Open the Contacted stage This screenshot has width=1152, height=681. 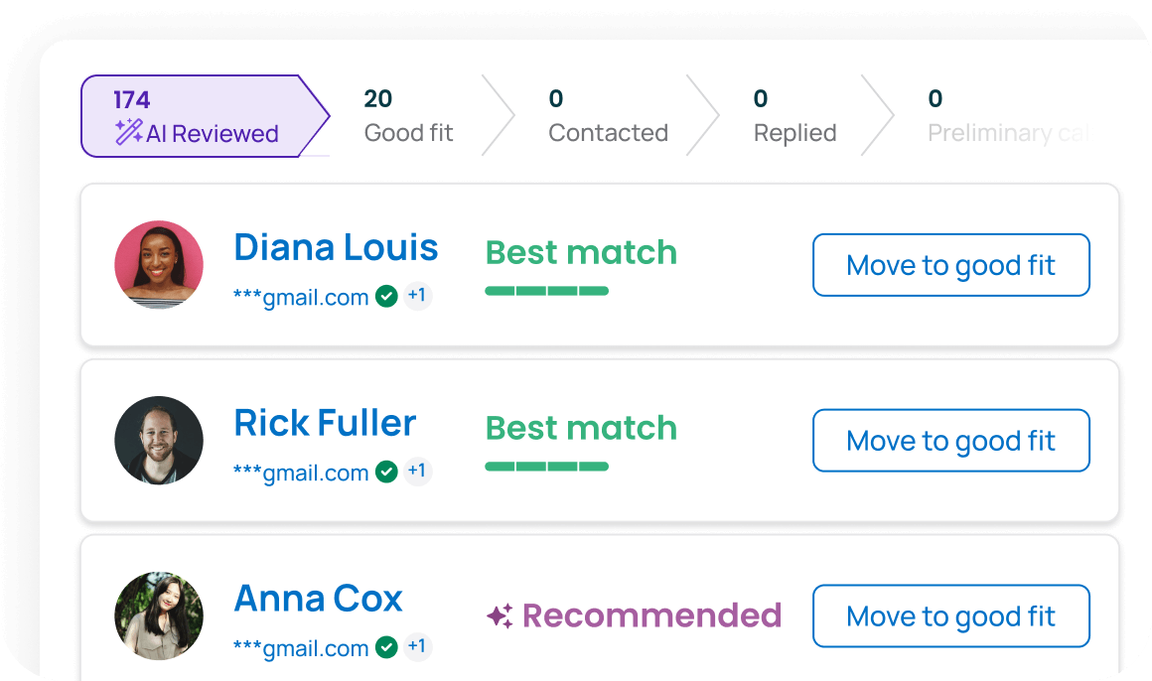pos(608,116)
